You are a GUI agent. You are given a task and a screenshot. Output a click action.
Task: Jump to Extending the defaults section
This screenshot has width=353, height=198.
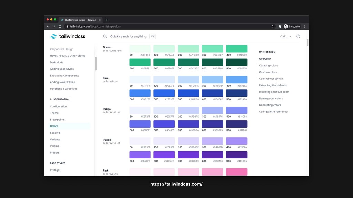tap(273, 85)
